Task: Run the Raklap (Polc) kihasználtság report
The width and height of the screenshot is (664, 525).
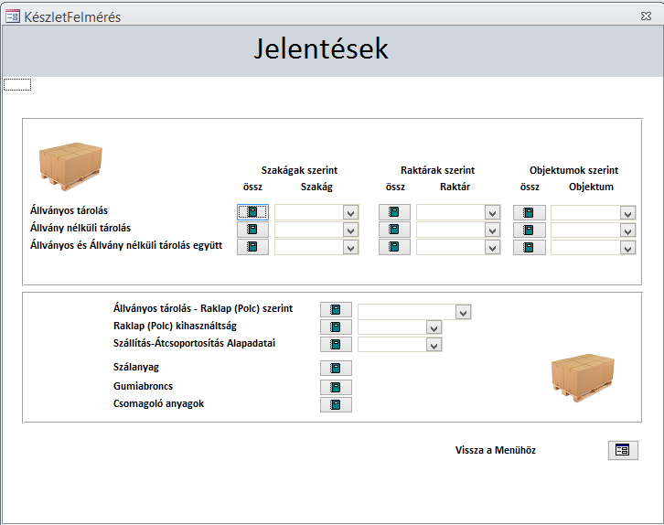Action: click(336, 327)
